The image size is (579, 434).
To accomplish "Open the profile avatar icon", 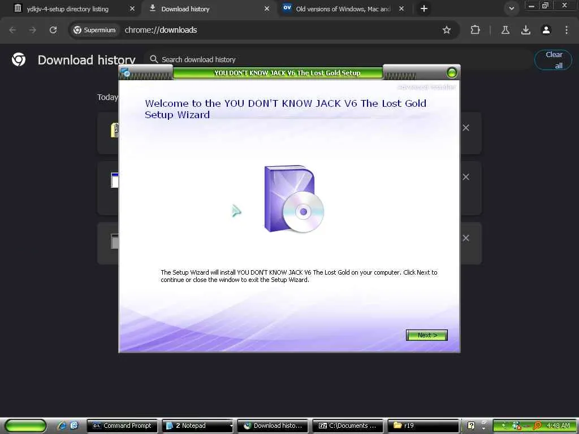I will tap(546, 30).
